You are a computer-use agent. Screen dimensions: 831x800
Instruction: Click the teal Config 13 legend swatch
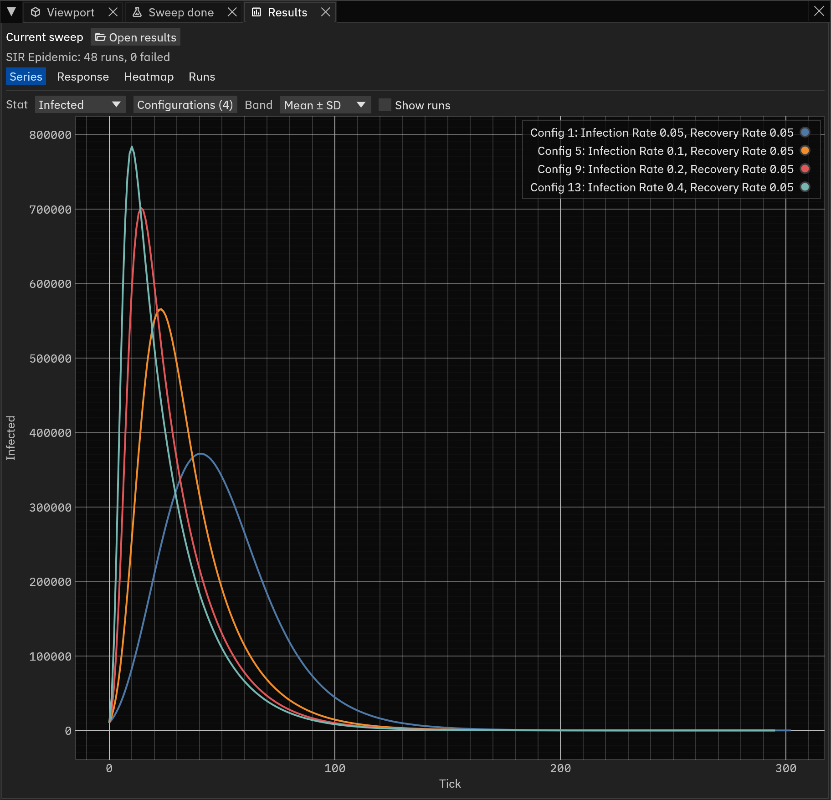805,187
